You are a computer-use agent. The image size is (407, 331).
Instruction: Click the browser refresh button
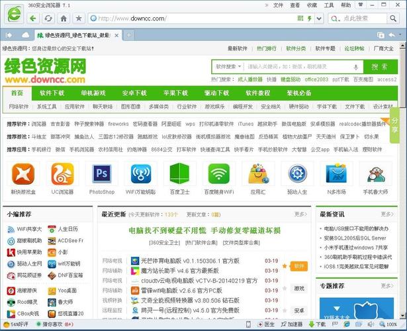48,18
